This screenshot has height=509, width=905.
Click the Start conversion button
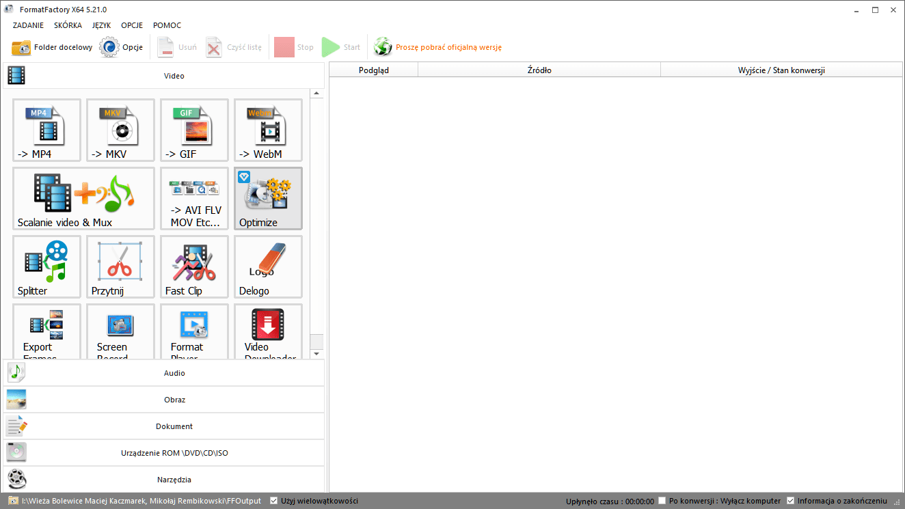coord(341,47)
